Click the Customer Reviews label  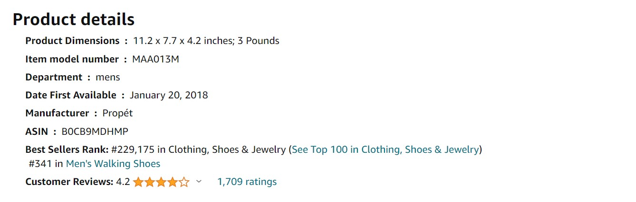[69, 182]
